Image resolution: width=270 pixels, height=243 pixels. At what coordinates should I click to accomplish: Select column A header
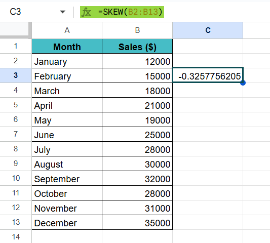point(67,30)
